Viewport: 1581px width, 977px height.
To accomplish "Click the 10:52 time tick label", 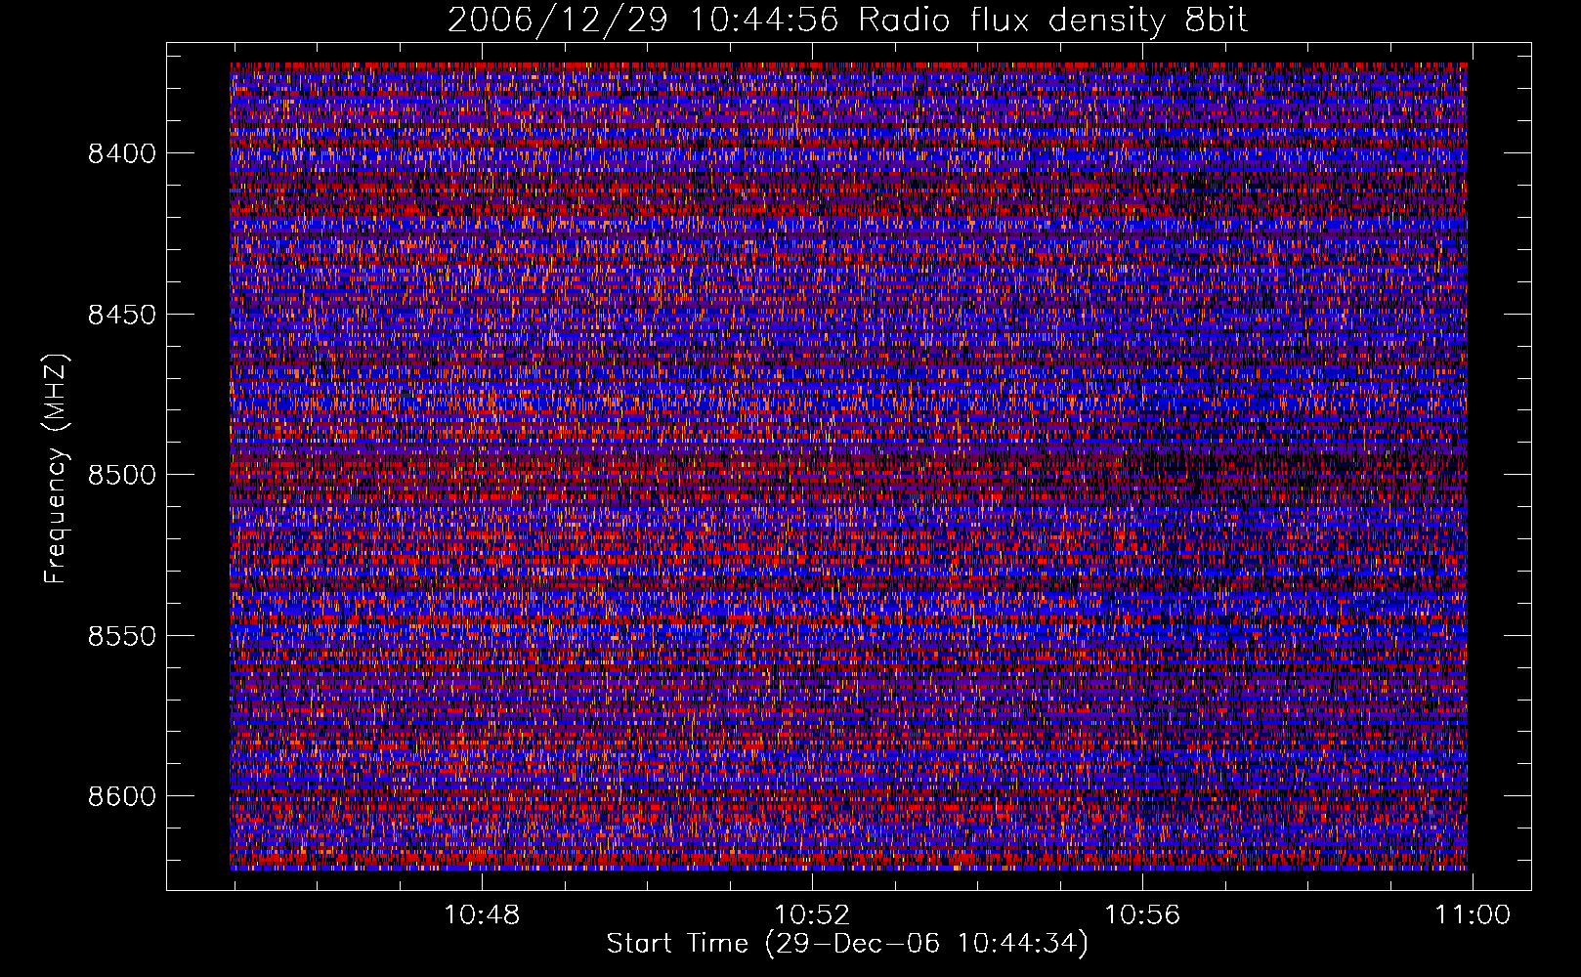I will 812,915.
